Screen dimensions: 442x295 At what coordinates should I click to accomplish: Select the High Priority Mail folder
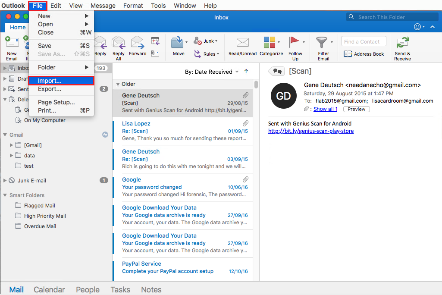coord(41,216)
